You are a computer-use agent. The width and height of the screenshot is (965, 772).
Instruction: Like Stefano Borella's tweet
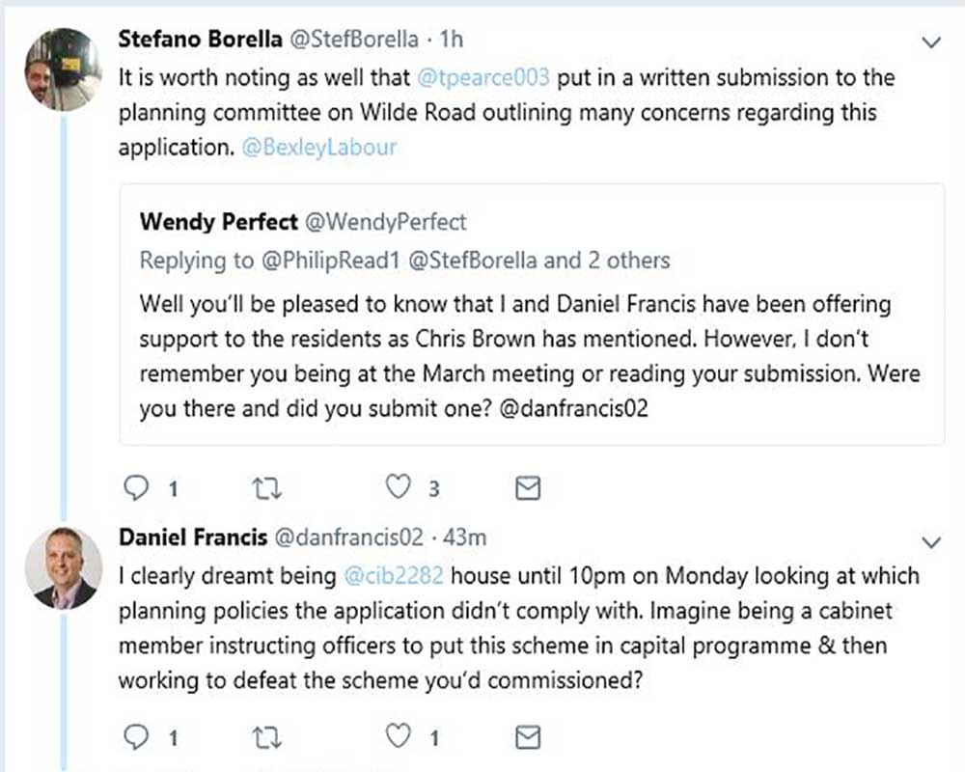(399, 489)
